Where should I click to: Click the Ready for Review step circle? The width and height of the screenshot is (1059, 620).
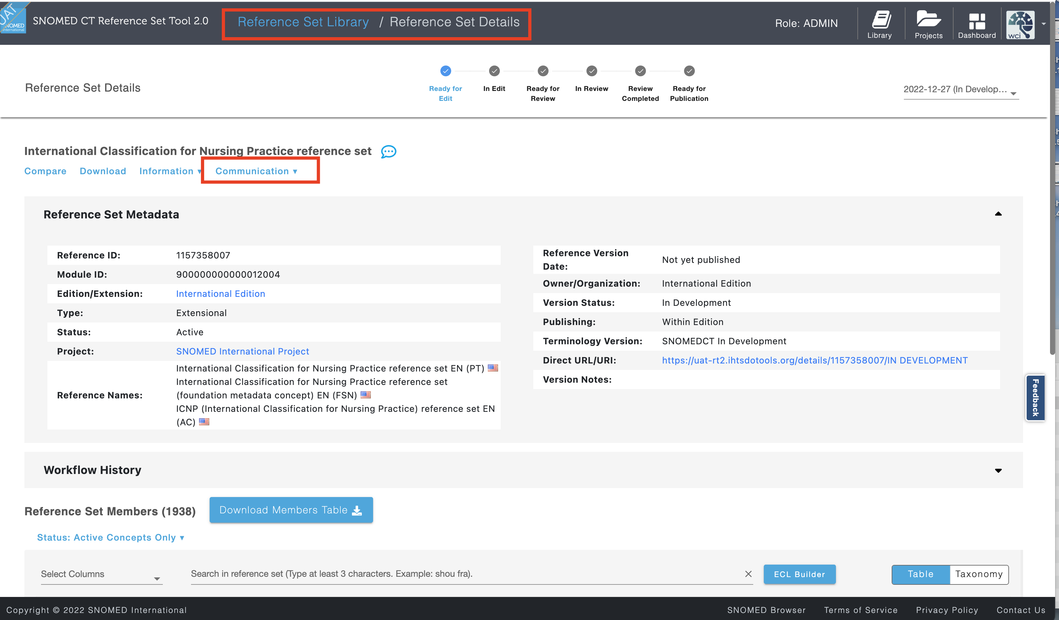point(543,71)
